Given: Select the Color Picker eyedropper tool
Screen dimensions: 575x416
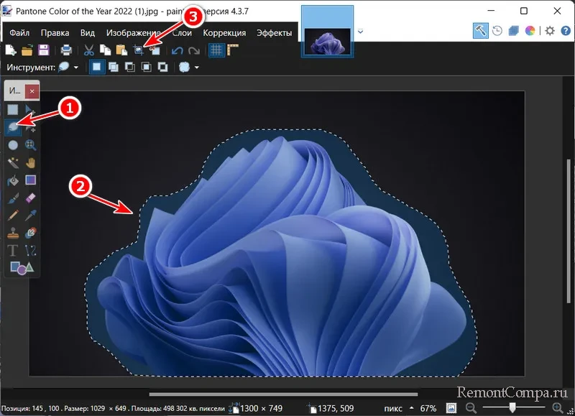Looking at the screenshot, I should point(30,215).
